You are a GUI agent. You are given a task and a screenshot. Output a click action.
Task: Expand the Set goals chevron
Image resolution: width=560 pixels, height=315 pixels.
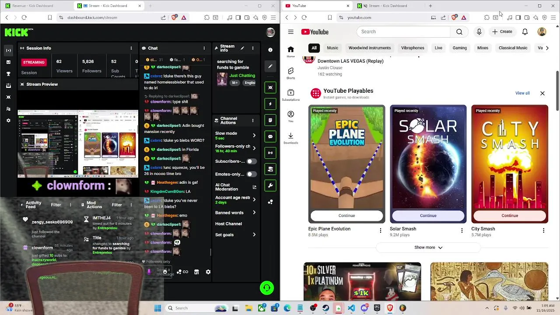pyautogui.click(x=254, y=234)
